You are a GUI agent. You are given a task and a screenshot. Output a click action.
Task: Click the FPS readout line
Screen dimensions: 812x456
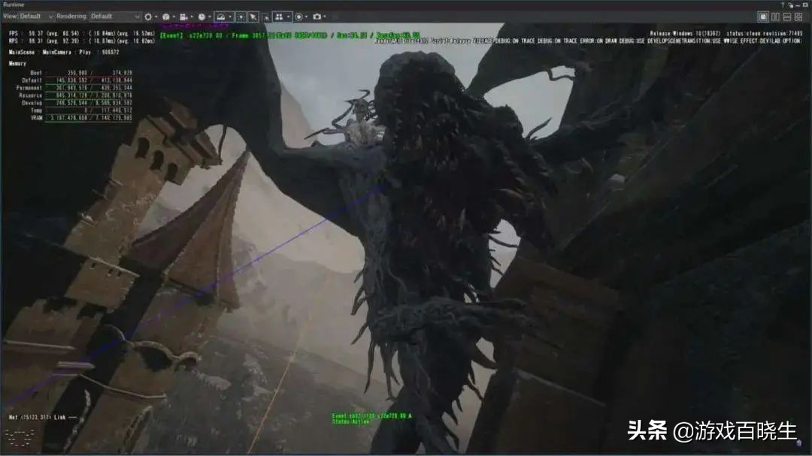tap(82, 34)
